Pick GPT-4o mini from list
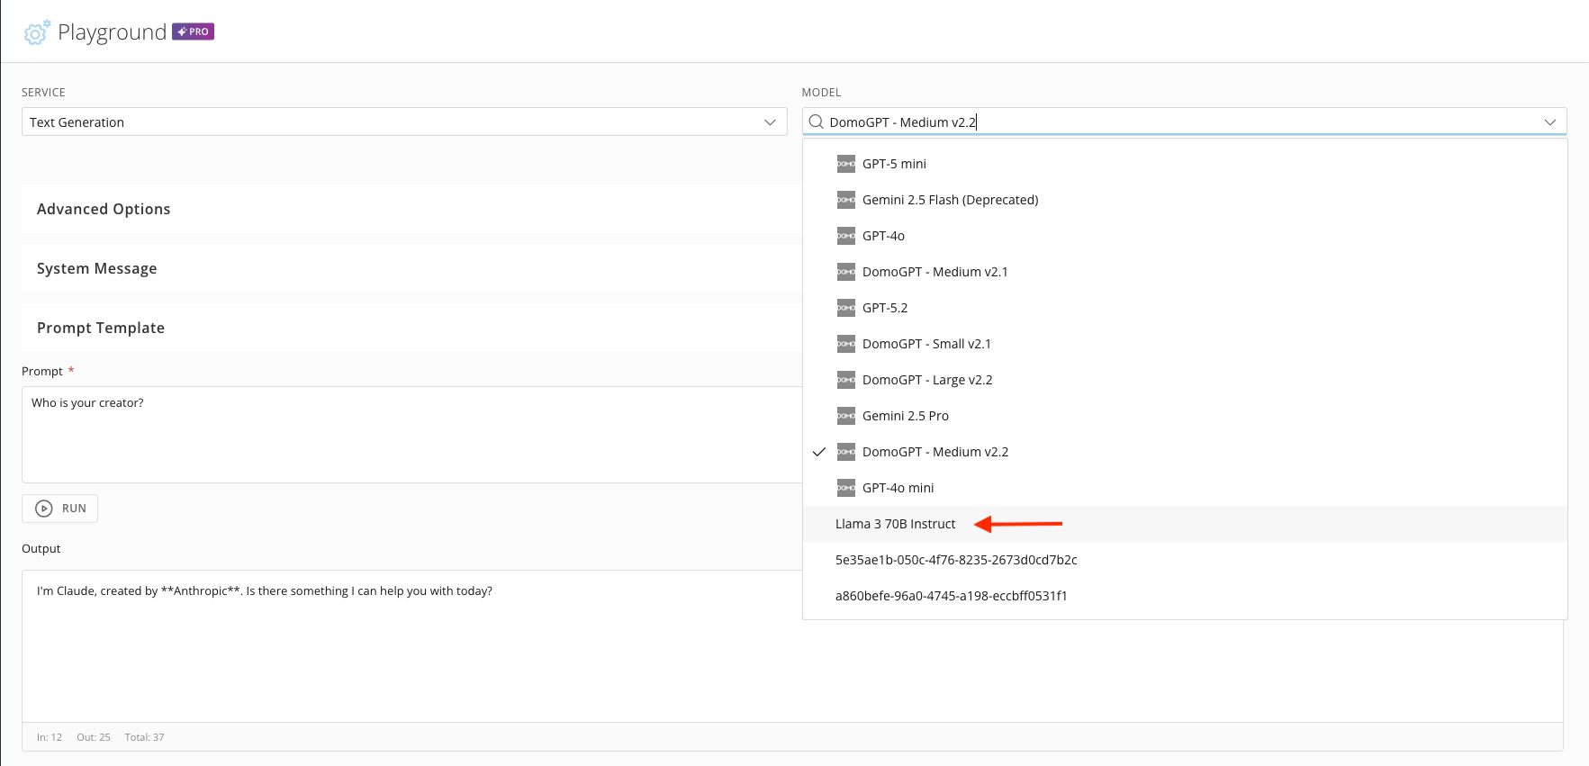Screen dimensions: 1589x766 click(x=1185, y=488)
